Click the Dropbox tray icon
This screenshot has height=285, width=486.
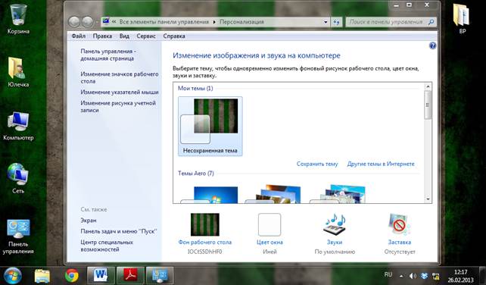(425, 276)
